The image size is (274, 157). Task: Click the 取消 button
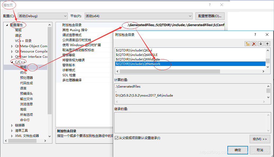click(260, 150)
